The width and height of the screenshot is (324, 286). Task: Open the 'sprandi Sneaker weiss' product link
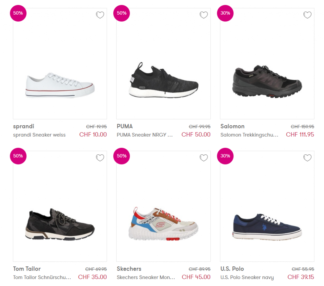[x=39, y=135]
